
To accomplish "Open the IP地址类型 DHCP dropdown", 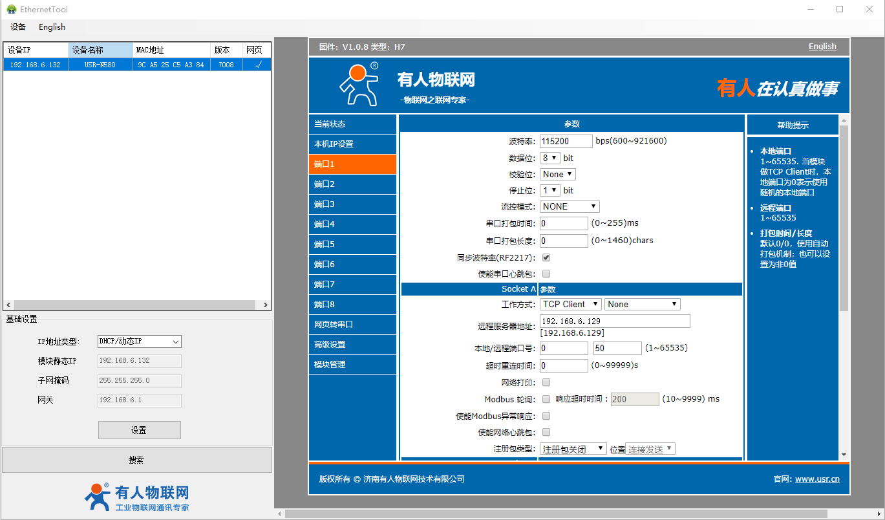I will (x=139, y=341).
